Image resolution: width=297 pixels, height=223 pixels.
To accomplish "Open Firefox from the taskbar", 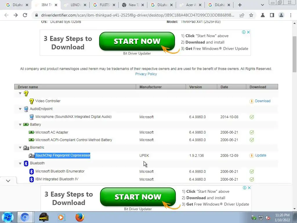I will tap(79, 217).
